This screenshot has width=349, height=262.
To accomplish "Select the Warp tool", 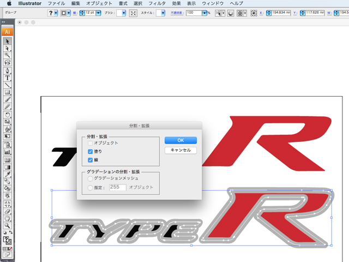I will tap(7, 129).
